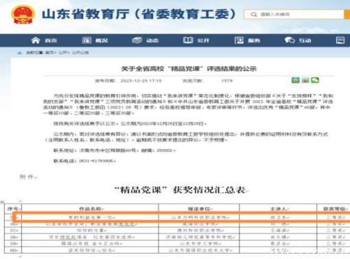Click the 报送单位 table header
The image size is (350, 259).
pyautogui.click(x=199, y=209)
